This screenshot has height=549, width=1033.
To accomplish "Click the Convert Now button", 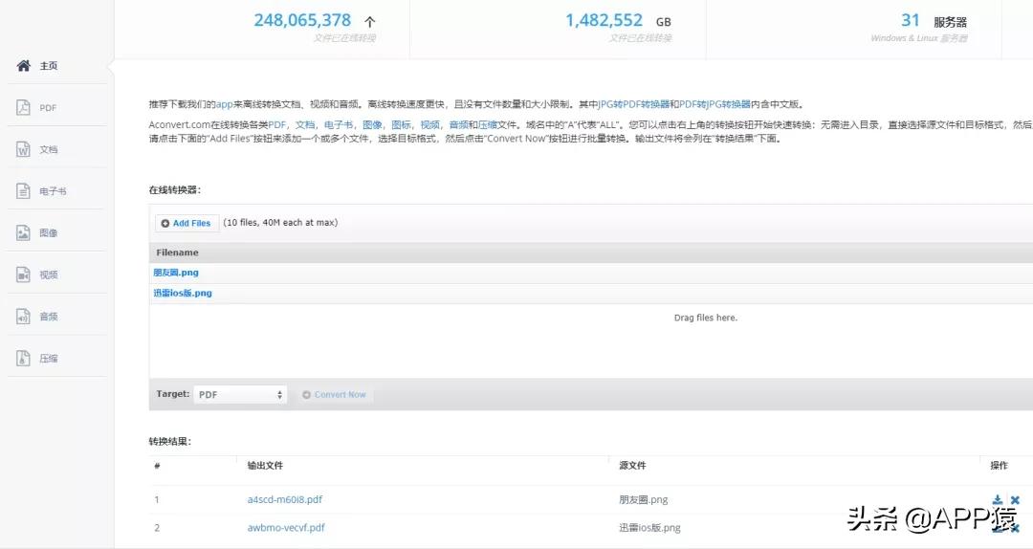I will point(334,394).
